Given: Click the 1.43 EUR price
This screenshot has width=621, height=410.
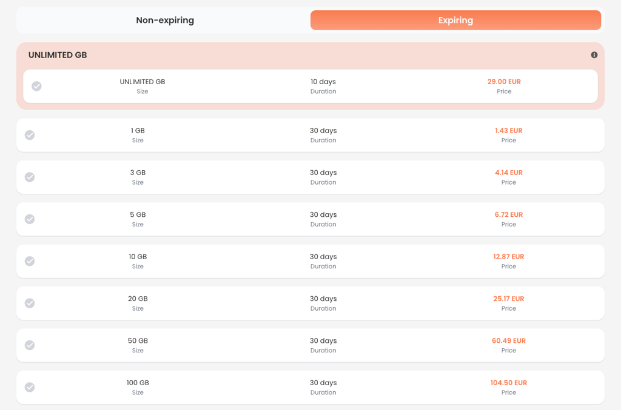Looking at the screenshot, I should 509,130.
